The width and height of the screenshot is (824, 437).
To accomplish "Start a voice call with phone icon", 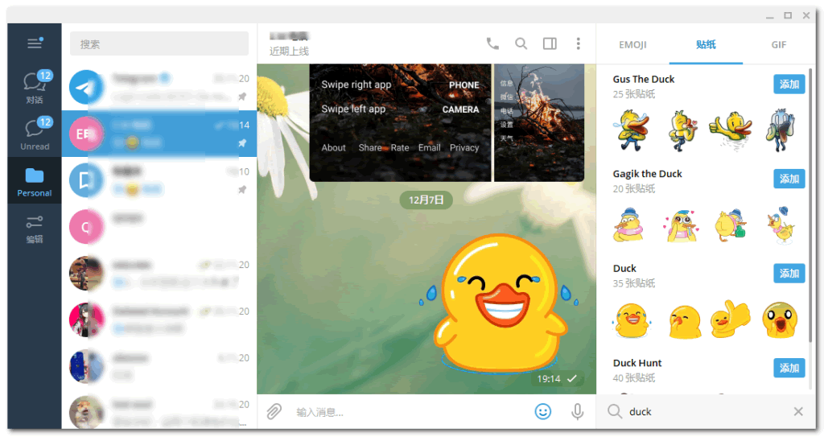I will tap(492, 43).
